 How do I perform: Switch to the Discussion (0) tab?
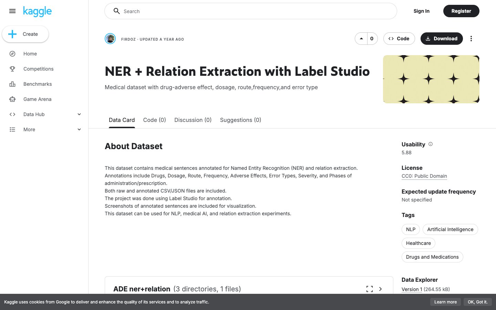193,120
